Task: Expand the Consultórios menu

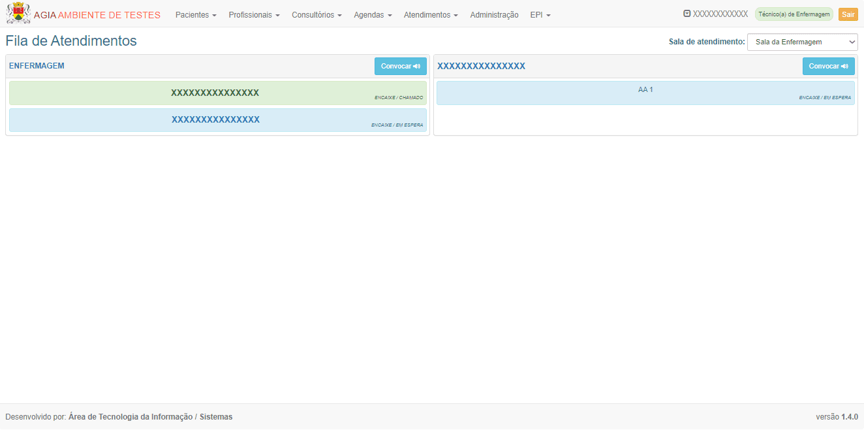Action: point(316,15)
